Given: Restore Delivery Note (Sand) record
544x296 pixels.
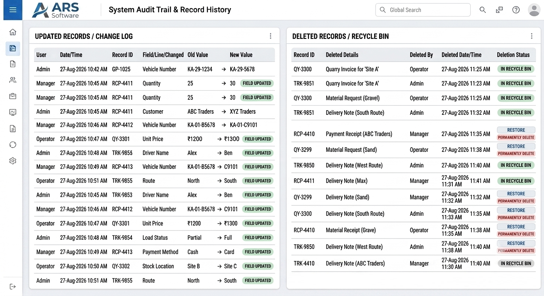Looking at the screenshot, I should 516,194.
